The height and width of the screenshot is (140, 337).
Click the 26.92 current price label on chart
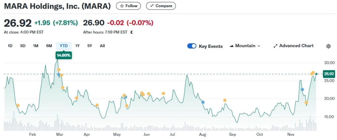(x=329, y=74)
